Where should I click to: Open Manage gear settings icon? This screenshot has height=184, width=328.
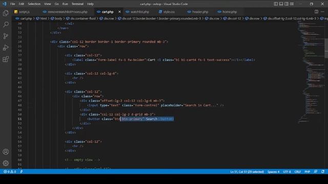pyautogui.click(x=6, y=163)
